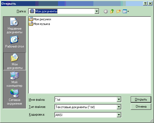Expand the Кодировка dropdown
The image size is (154, 123).
tap(119, 115)
